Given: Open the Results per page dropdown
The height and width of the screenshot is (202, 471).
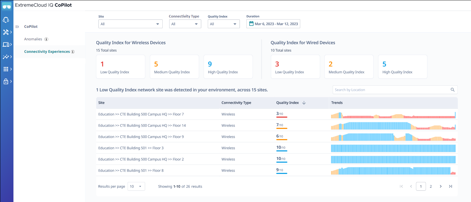Looking at the screenshot, I should coord(136,186).
